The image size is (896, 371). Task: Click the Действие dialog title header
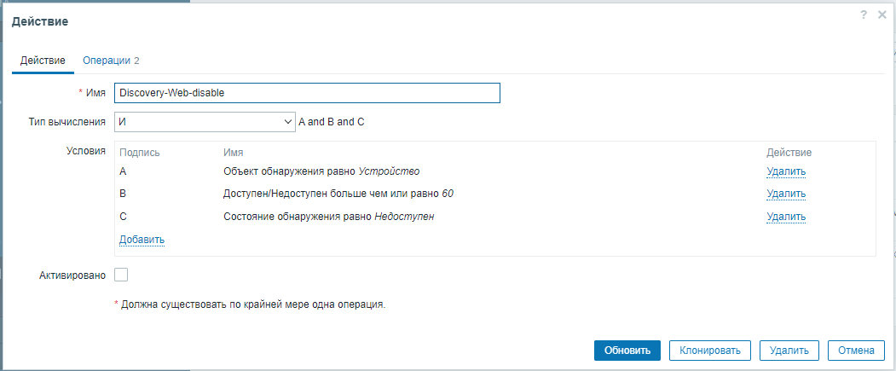point(40,20)
